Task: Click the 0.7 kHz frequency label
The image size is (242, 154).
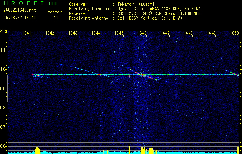Action: click(3, 127)
